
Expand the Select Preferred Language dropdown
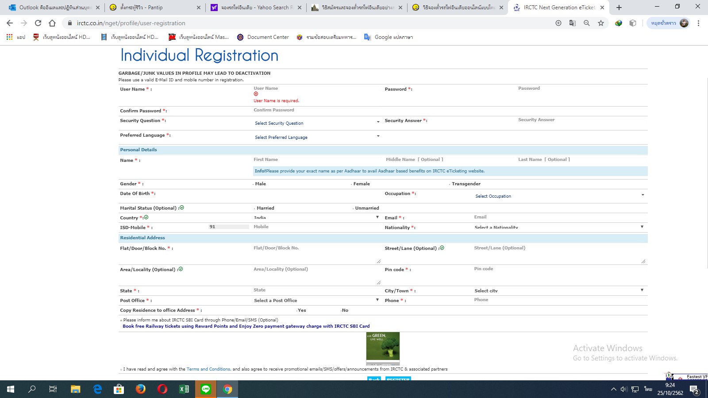pos(316,137)
